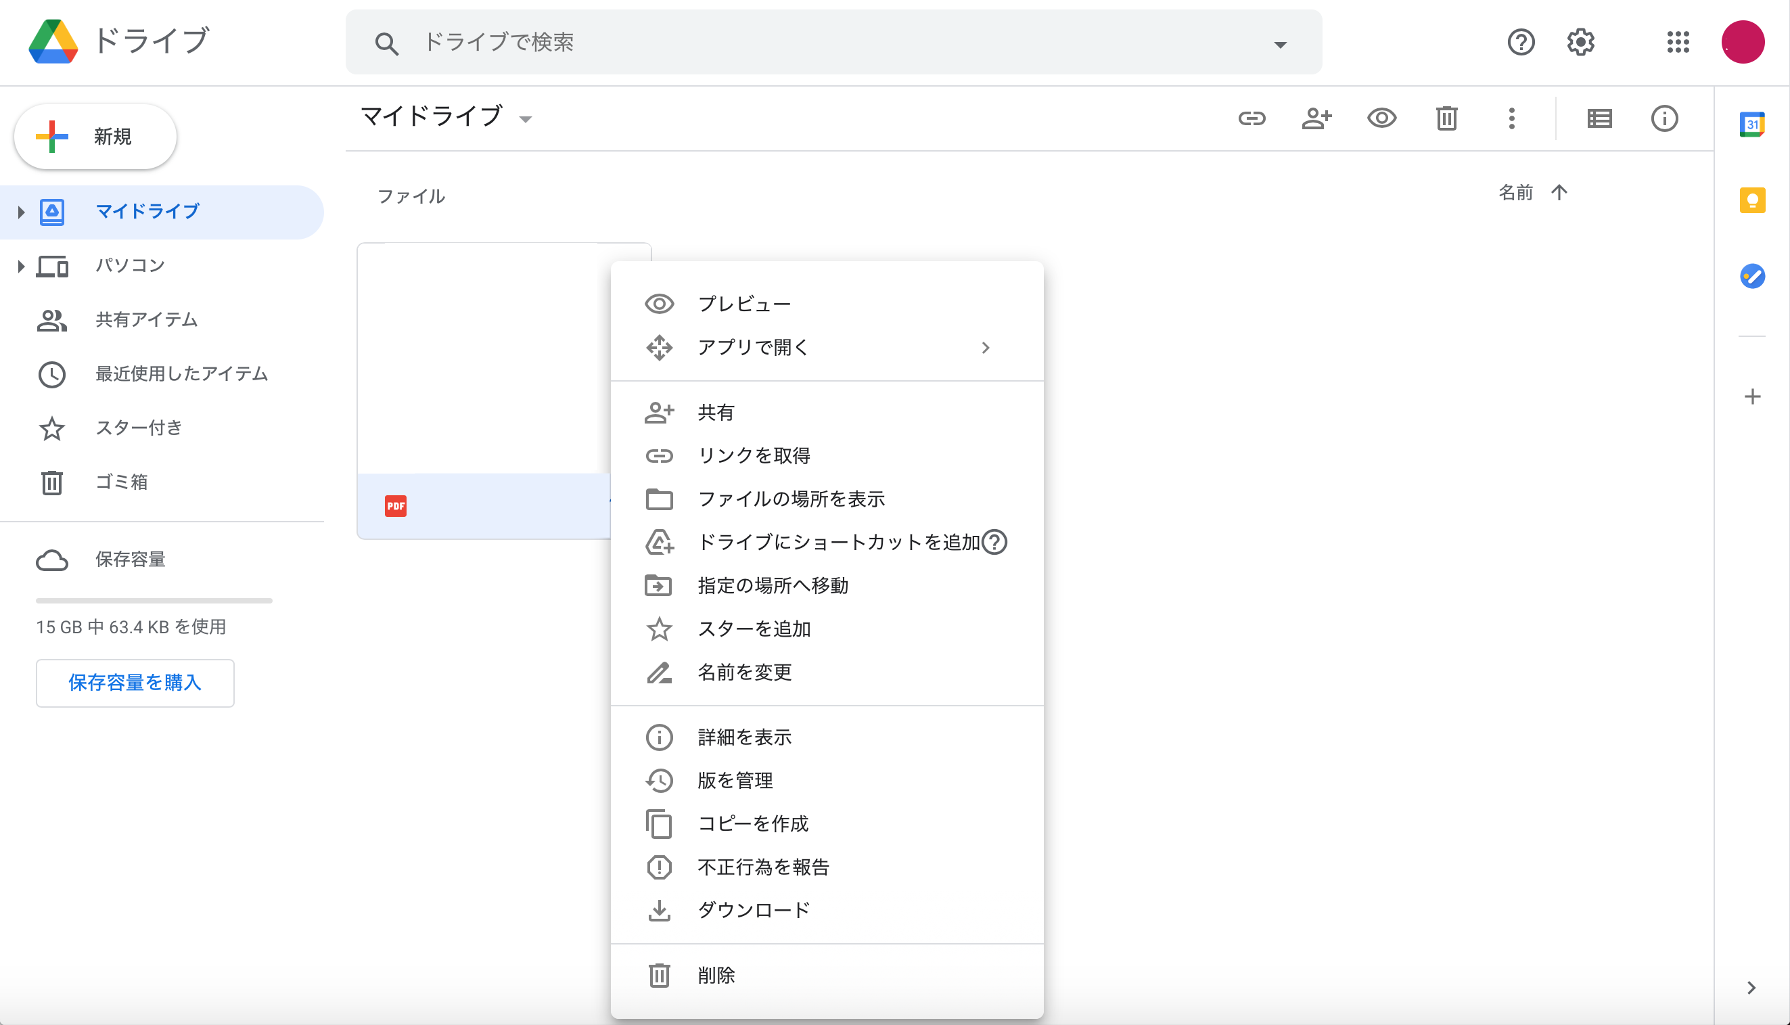
Task: Select the PDF file thumbnail
Action: (483, 390)
